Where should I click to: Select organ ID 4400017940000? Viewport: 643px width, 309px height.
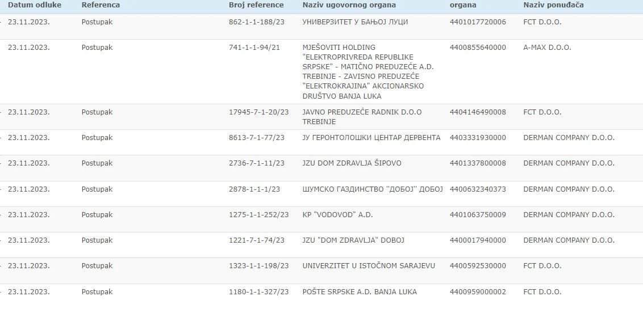478,240
